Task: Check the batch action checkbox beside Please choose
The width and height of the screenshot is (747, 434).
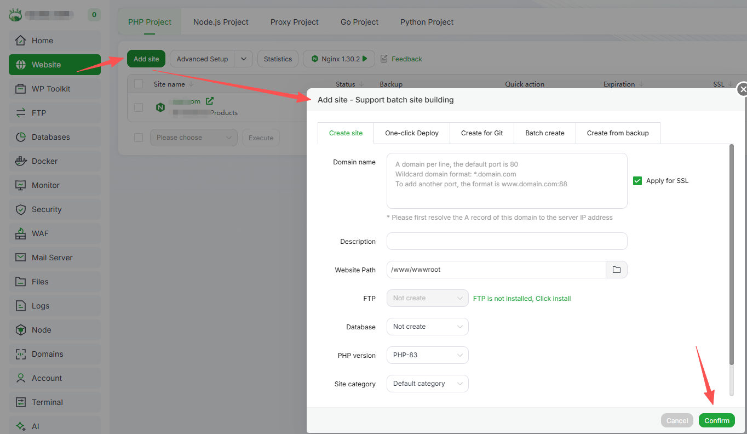Action: (x=139, y=138)
